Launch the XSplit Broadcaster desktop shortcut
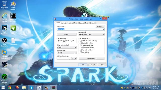The width and height of the screenshot is (161, 90). tap(4, 30)
